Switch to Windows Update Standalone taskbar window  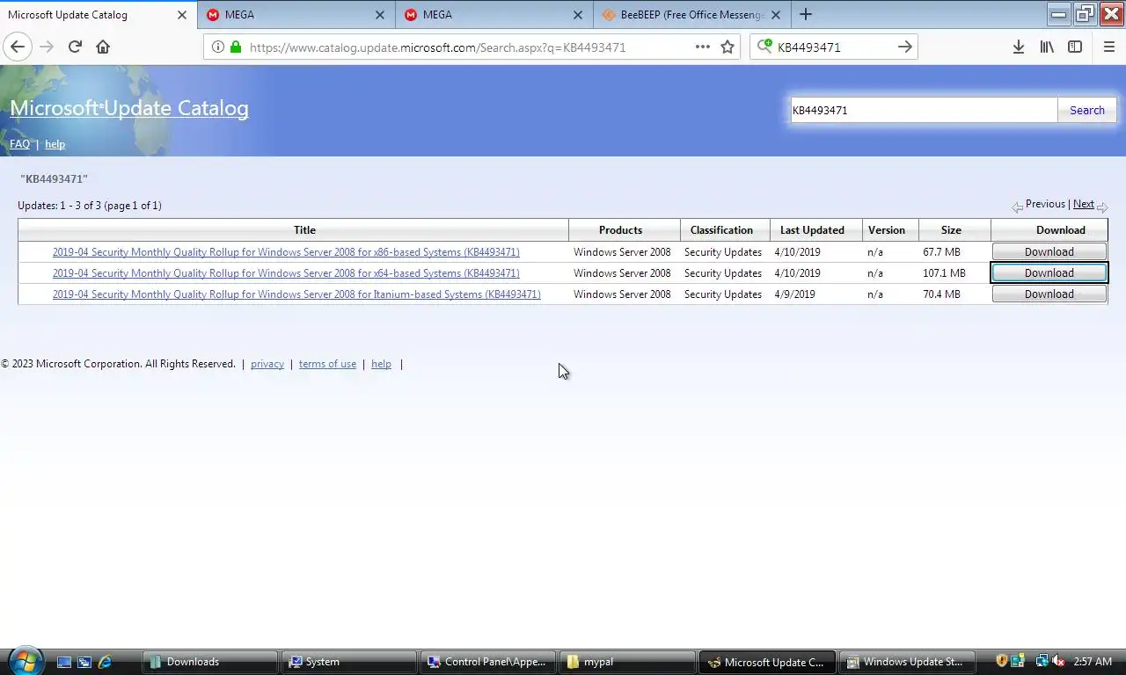point(905,662)
